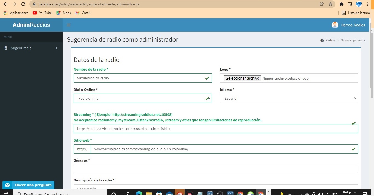Open the browser extensions puzzle icon
Screen dimensions: 374x196
click(x=341, y=4)
